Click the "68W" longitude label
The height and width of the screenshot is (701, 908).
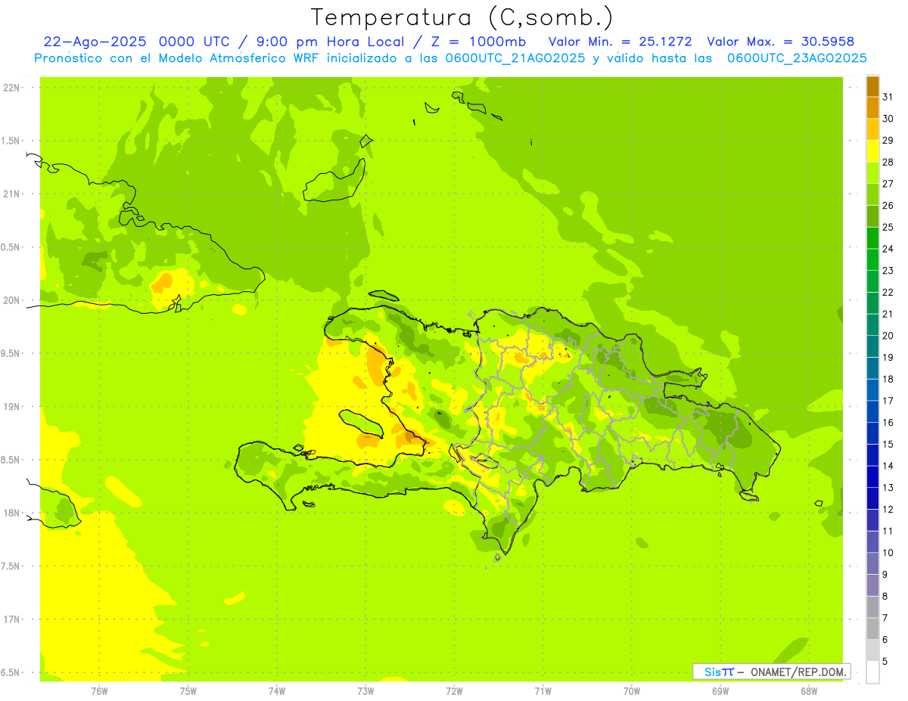click(809, 691)
